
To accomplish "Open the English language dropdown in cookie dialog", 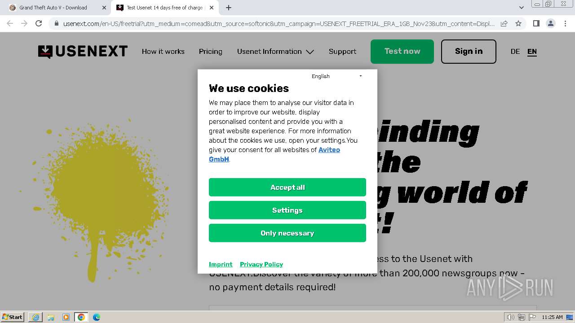I will [337, 76].
